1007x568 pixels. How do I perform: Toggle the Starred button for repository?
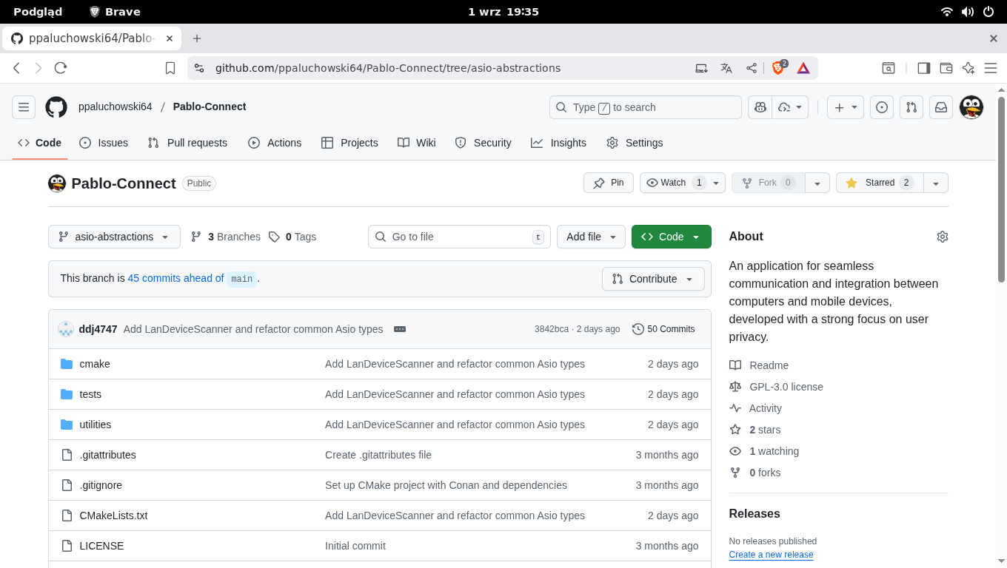click(x=880, y=183)
